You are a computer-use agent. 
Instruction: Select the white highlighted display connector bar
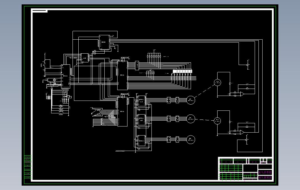182,71
